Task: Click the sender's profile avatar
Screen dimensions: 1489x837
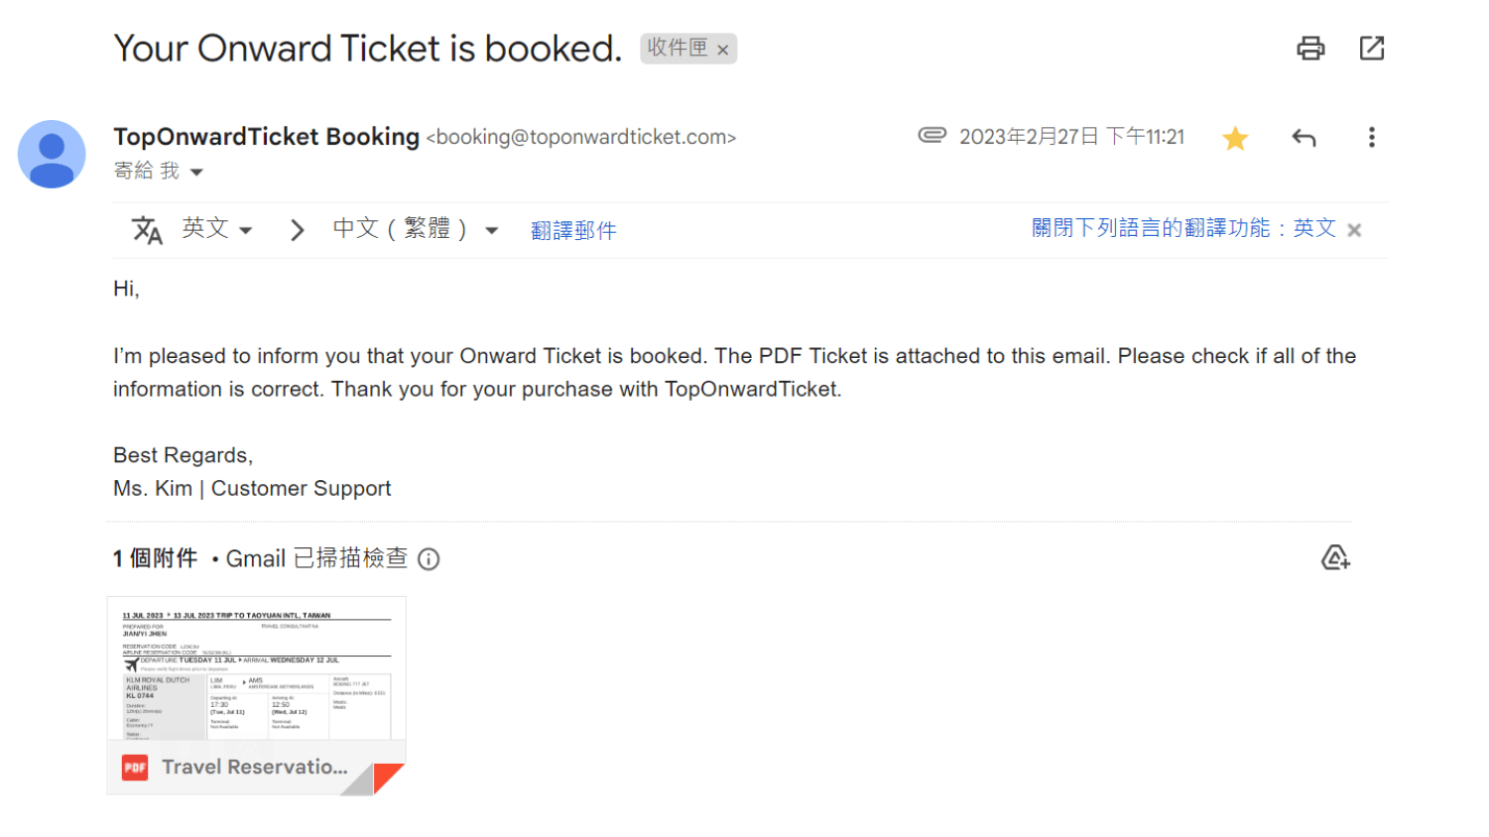Action: [x=52, y=155]
